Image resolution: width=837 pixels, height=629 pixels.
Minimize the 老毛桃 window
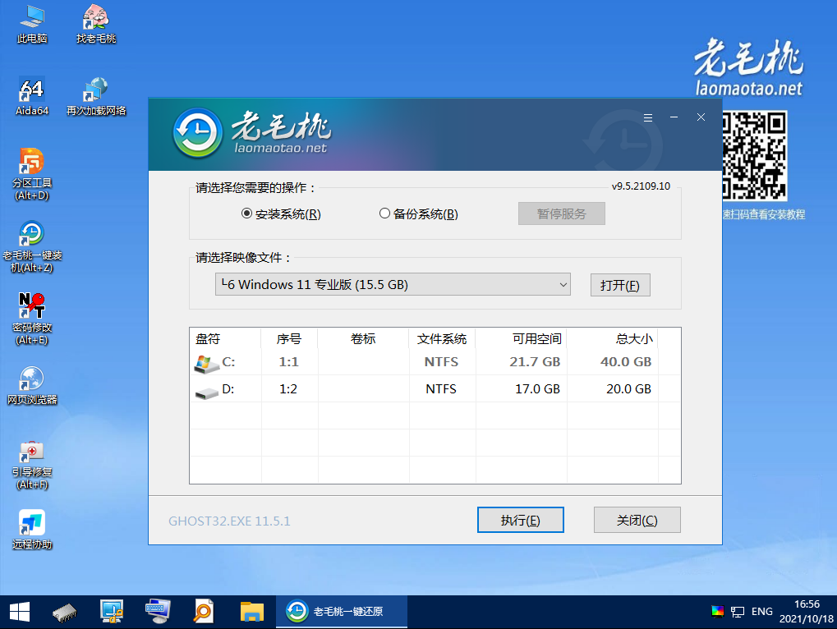674,117
